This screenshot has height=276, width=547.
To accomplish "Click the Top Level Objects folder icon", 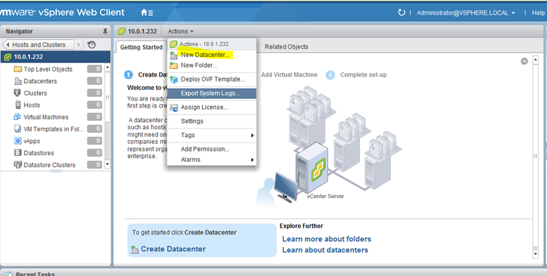I will coord(18,69).
